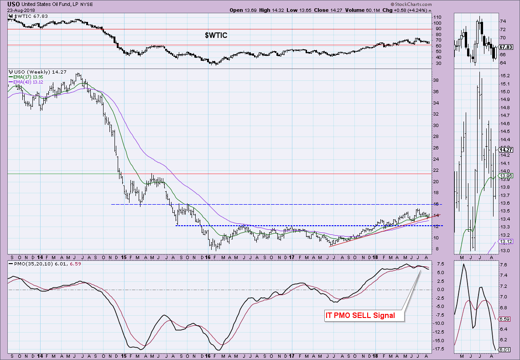The image size is (520, 360).
Task: Click the 15.2 label on the USO zoom axis
Action: click(x=505, y=76)
